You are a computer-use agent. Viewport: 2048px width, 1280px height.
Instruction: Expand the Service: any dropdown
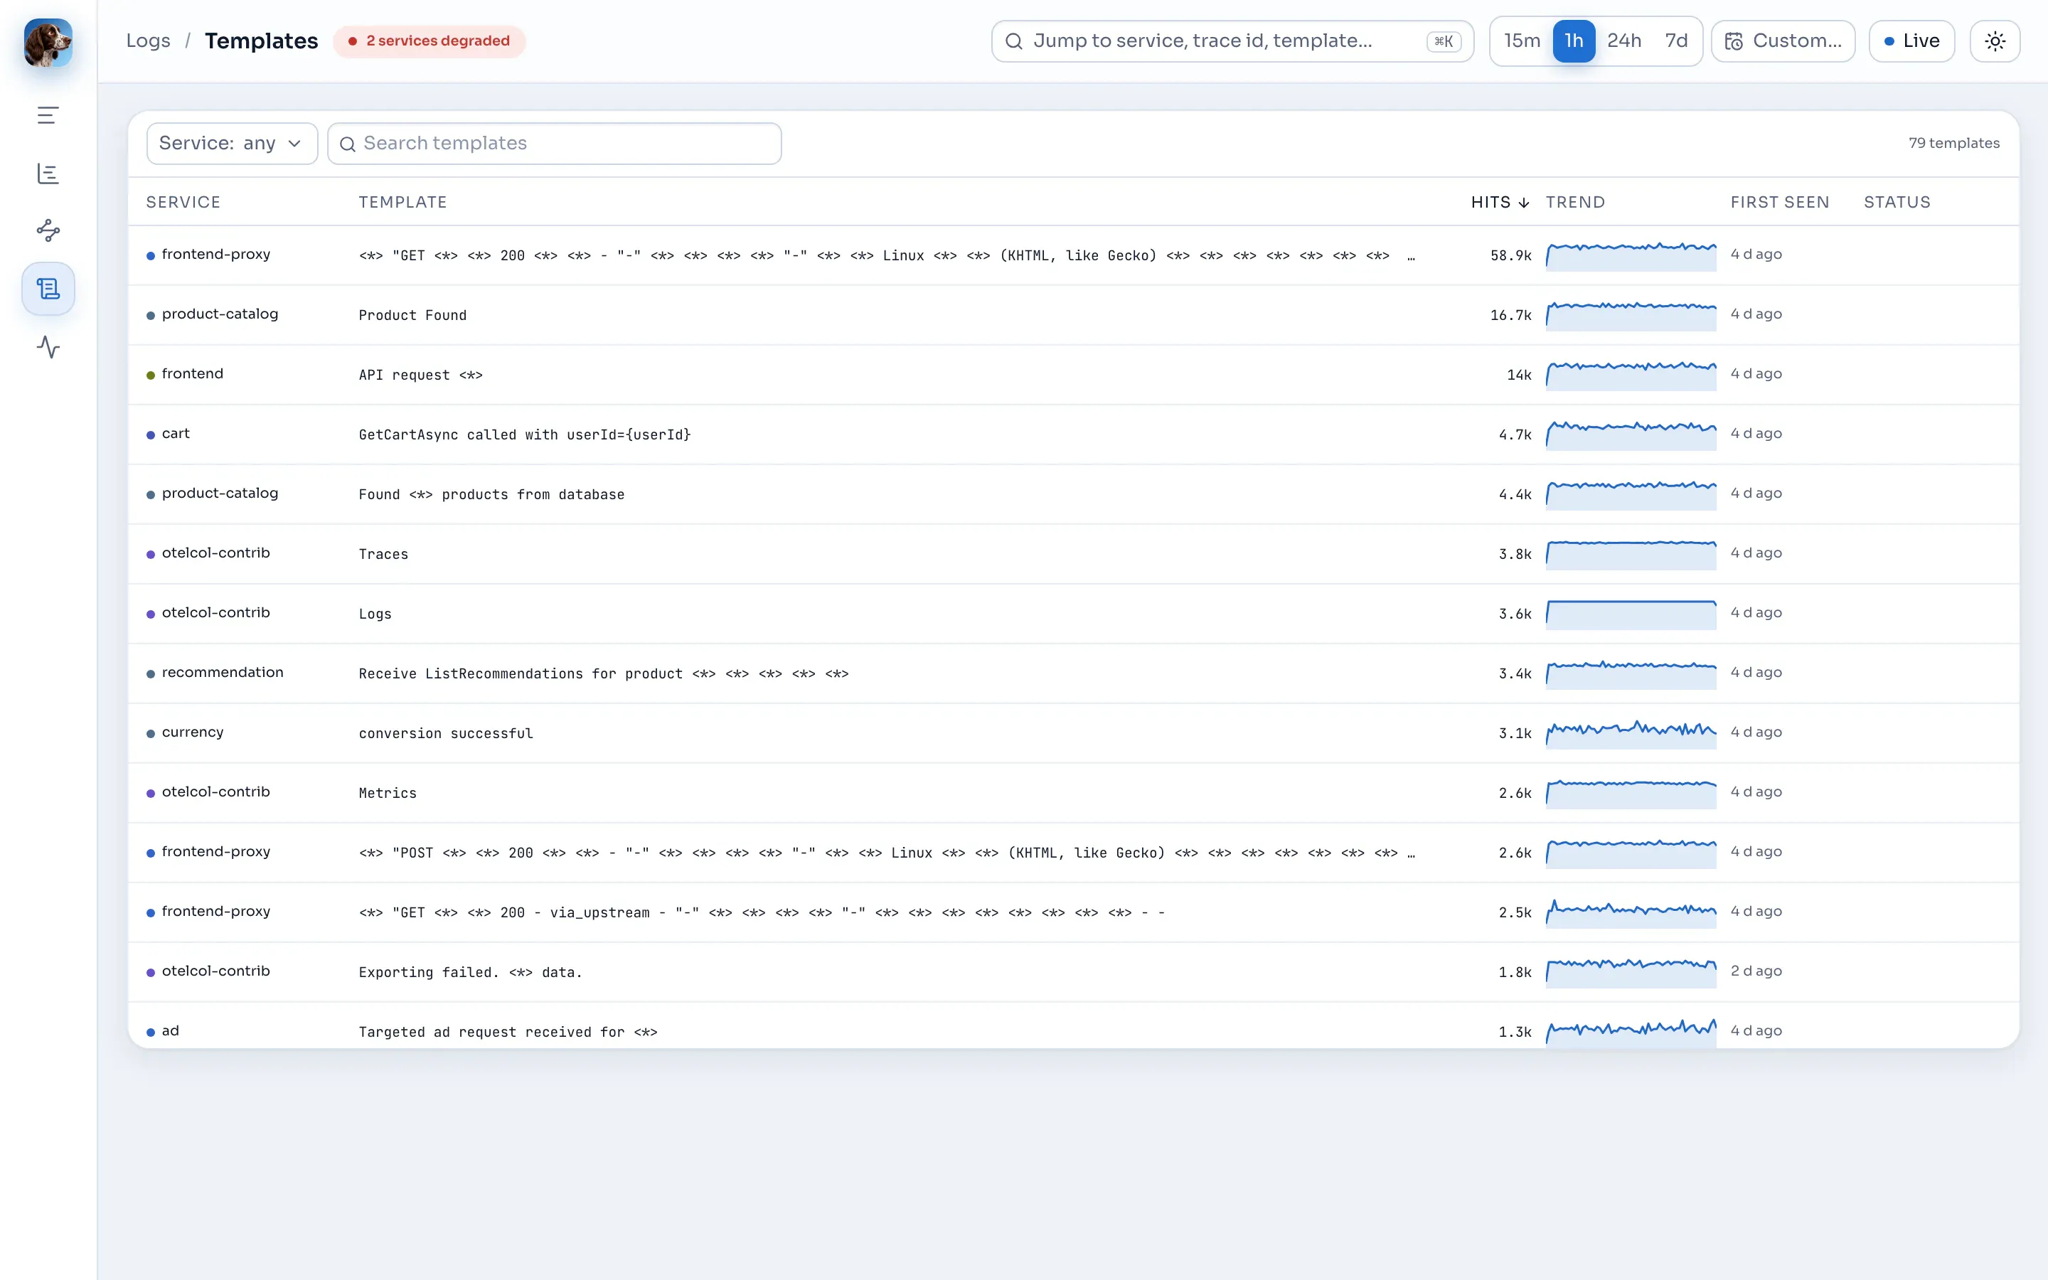coord(232,143)
